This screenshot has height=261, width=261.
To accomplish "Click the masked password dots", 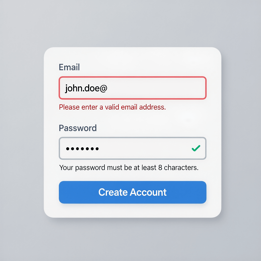I will point(82,148).
